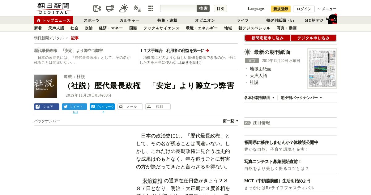371x195 pixels.
Task: Click the [続きを読む] link
Action: (191, 63)
